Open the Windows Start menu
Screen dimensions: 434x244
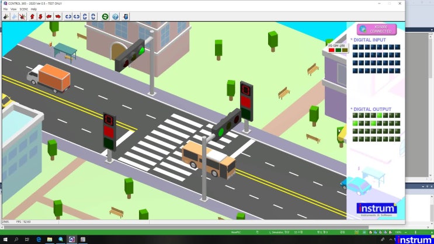[x=5, y=239]
